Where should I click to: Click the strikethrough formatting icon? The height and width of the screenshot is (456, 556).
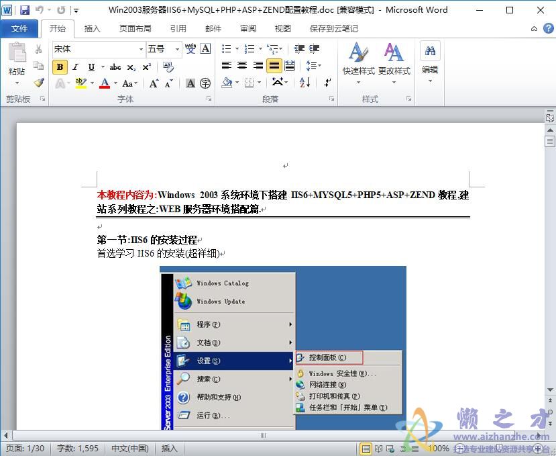[115, 67]
